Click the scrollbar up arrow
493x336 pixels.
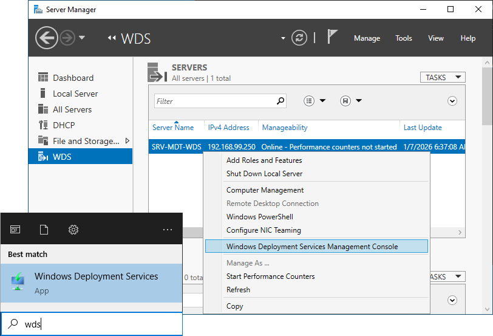pyautogui.click(x=487, y=63)
